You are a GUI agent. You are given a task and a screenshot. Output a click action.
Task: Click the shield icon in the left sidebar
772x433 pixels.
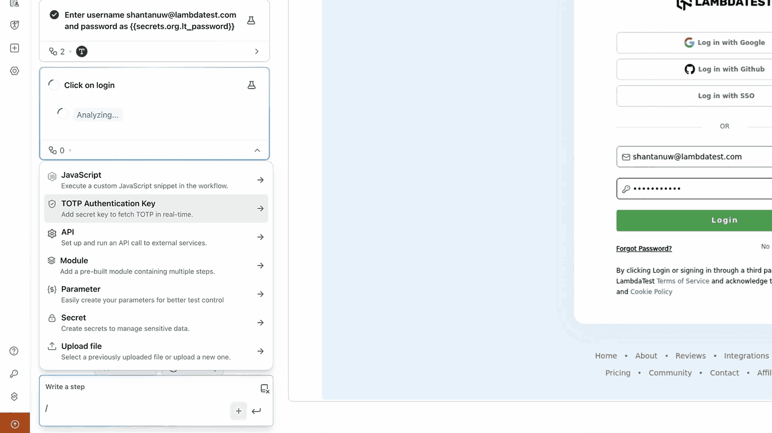pyautogui.click(x=14, y=25)
